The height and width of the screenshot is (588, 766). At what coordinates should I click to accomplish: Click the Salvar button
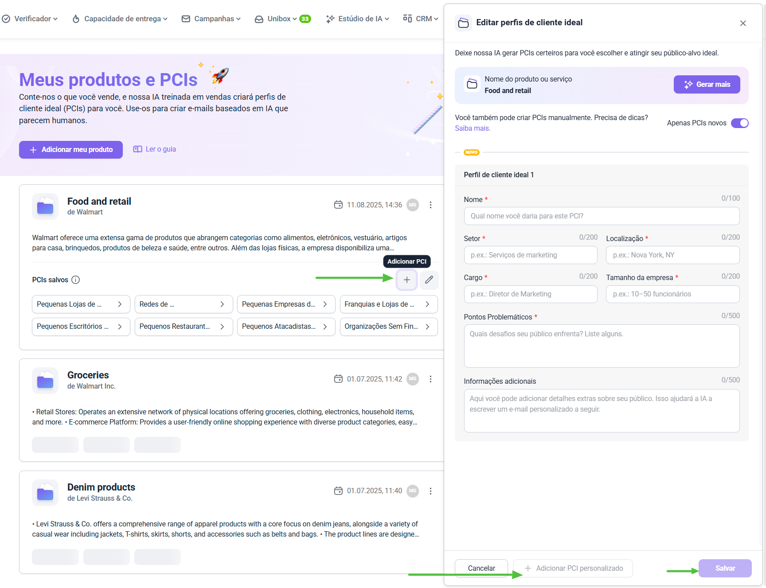725,568
